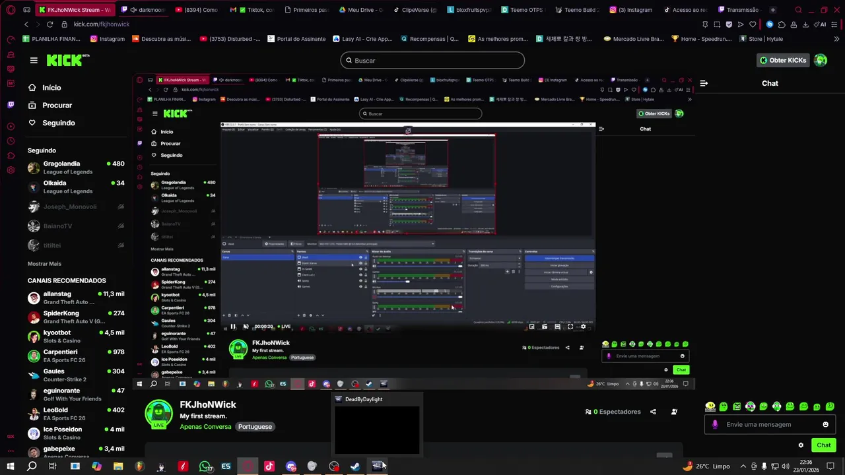This screenshot has height=475, width=845.
Task: Click the Início home icon in the sidebar
Action: tap(32, 88)
